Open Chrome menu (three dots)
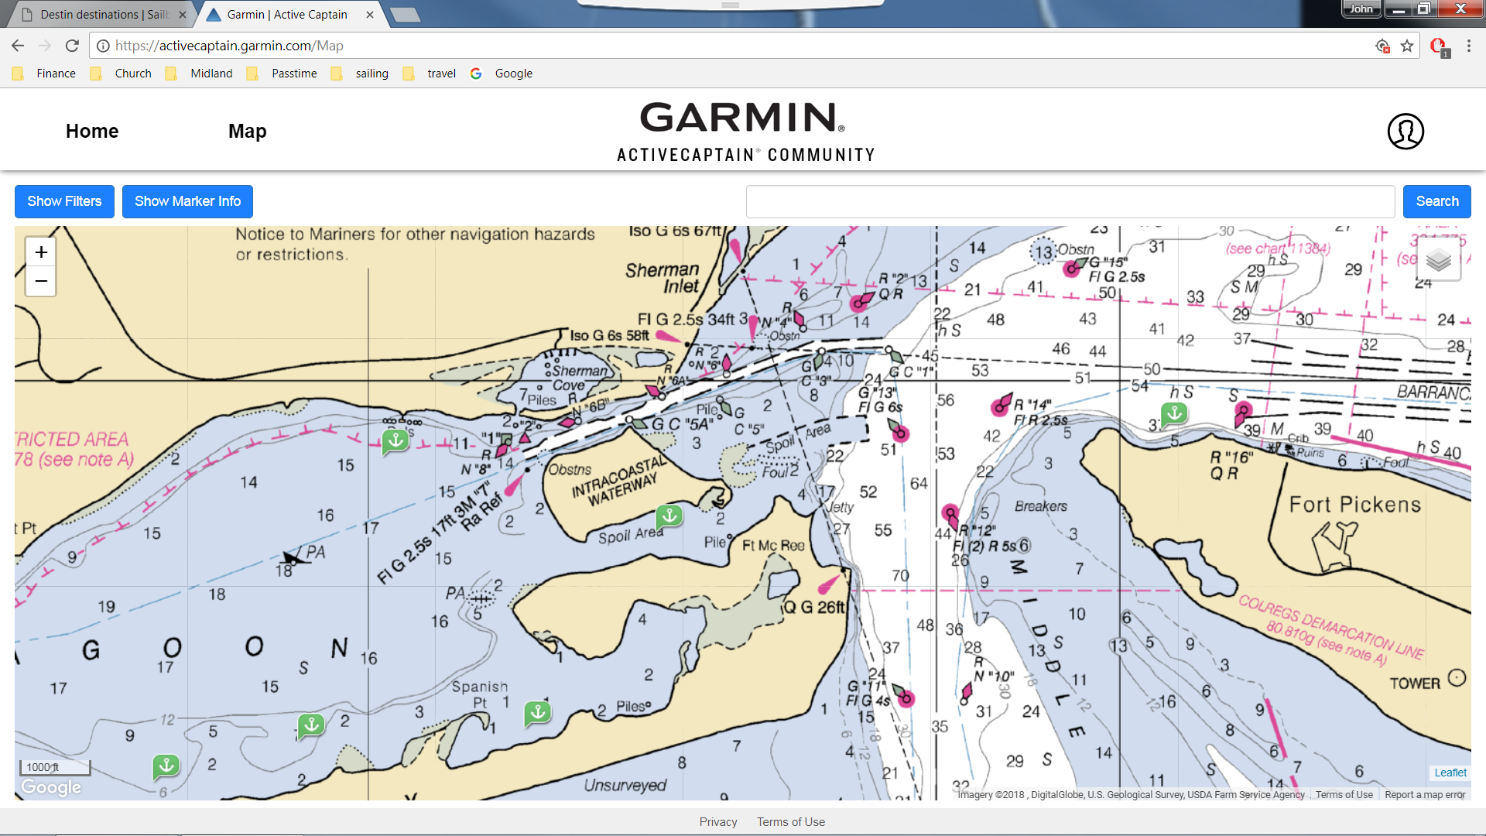The image size is (1486, 836). pyautogui.click(x=1468, y=46)
